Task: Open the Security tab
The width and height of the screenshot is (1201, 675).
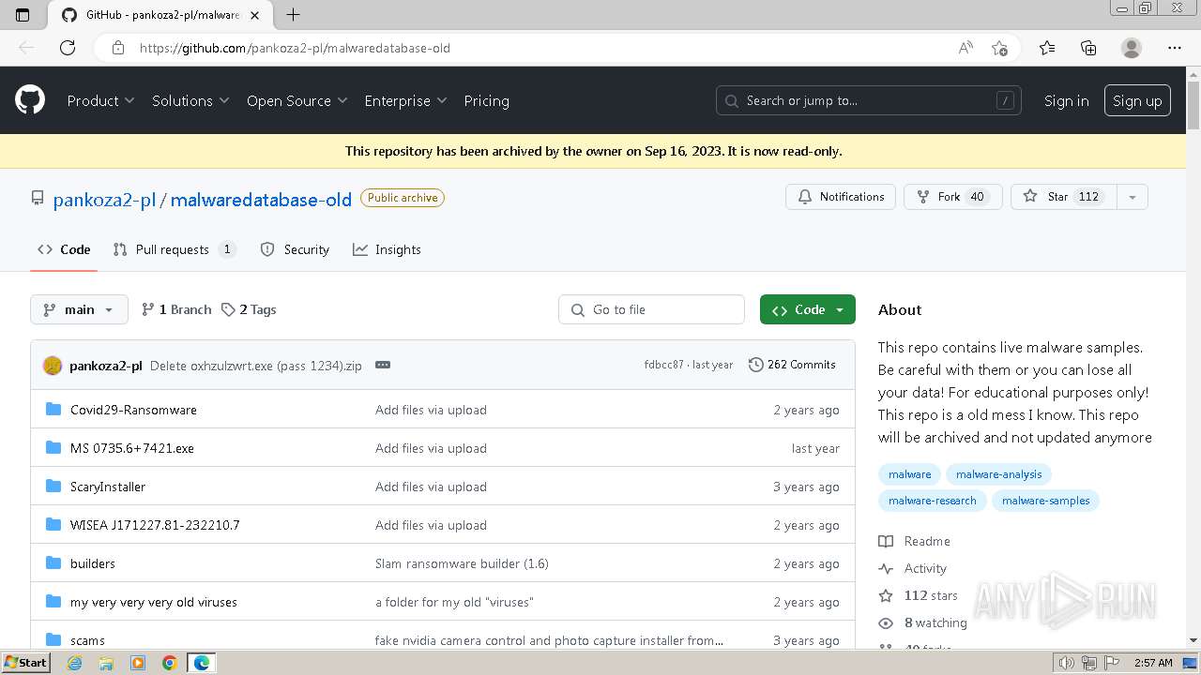Action: click(x=295, y=249)
